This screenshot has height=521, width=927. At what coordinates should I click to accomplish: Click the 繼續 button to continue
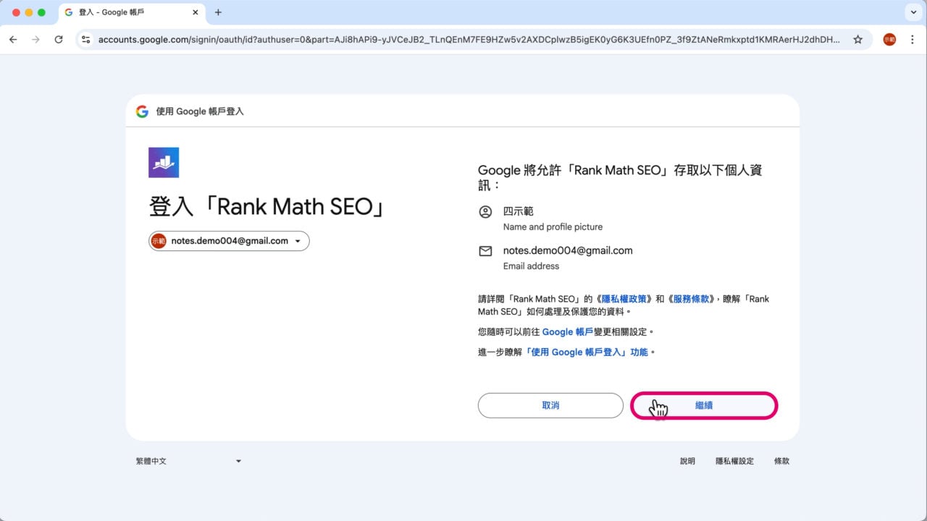tap(703, 405)
